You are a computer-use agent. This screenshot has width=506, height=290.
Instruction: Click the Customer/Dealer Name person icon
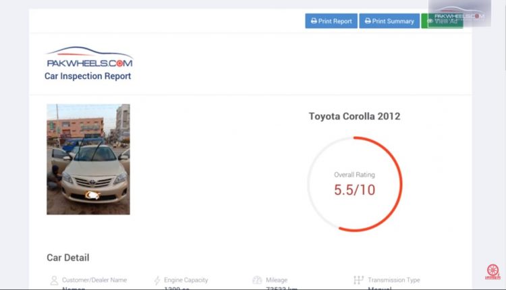pos(54,280)
